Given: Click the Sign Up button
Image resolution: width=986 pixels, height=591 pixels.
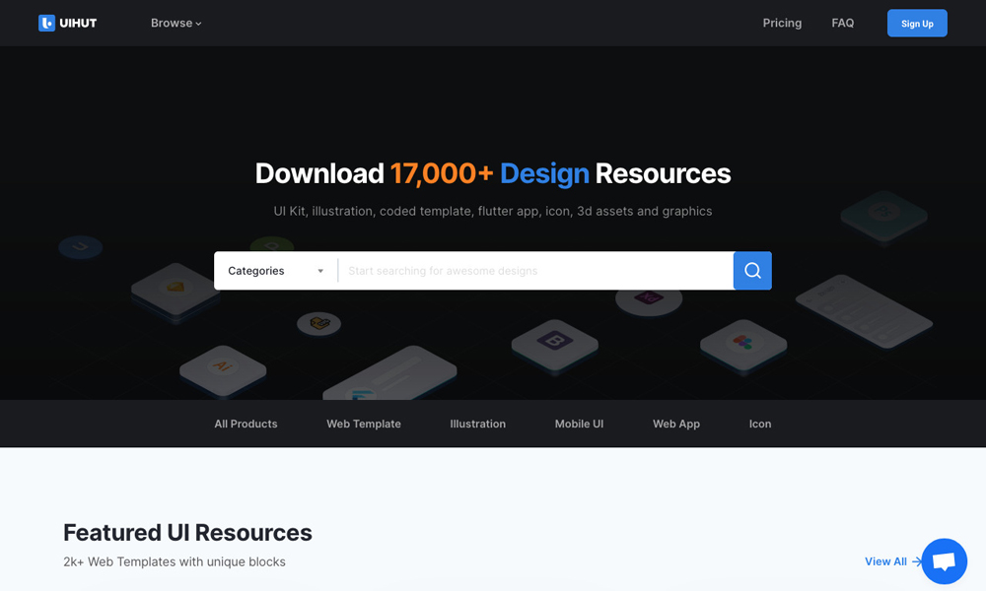Looking at the screenshot, I should pos(917,24).
